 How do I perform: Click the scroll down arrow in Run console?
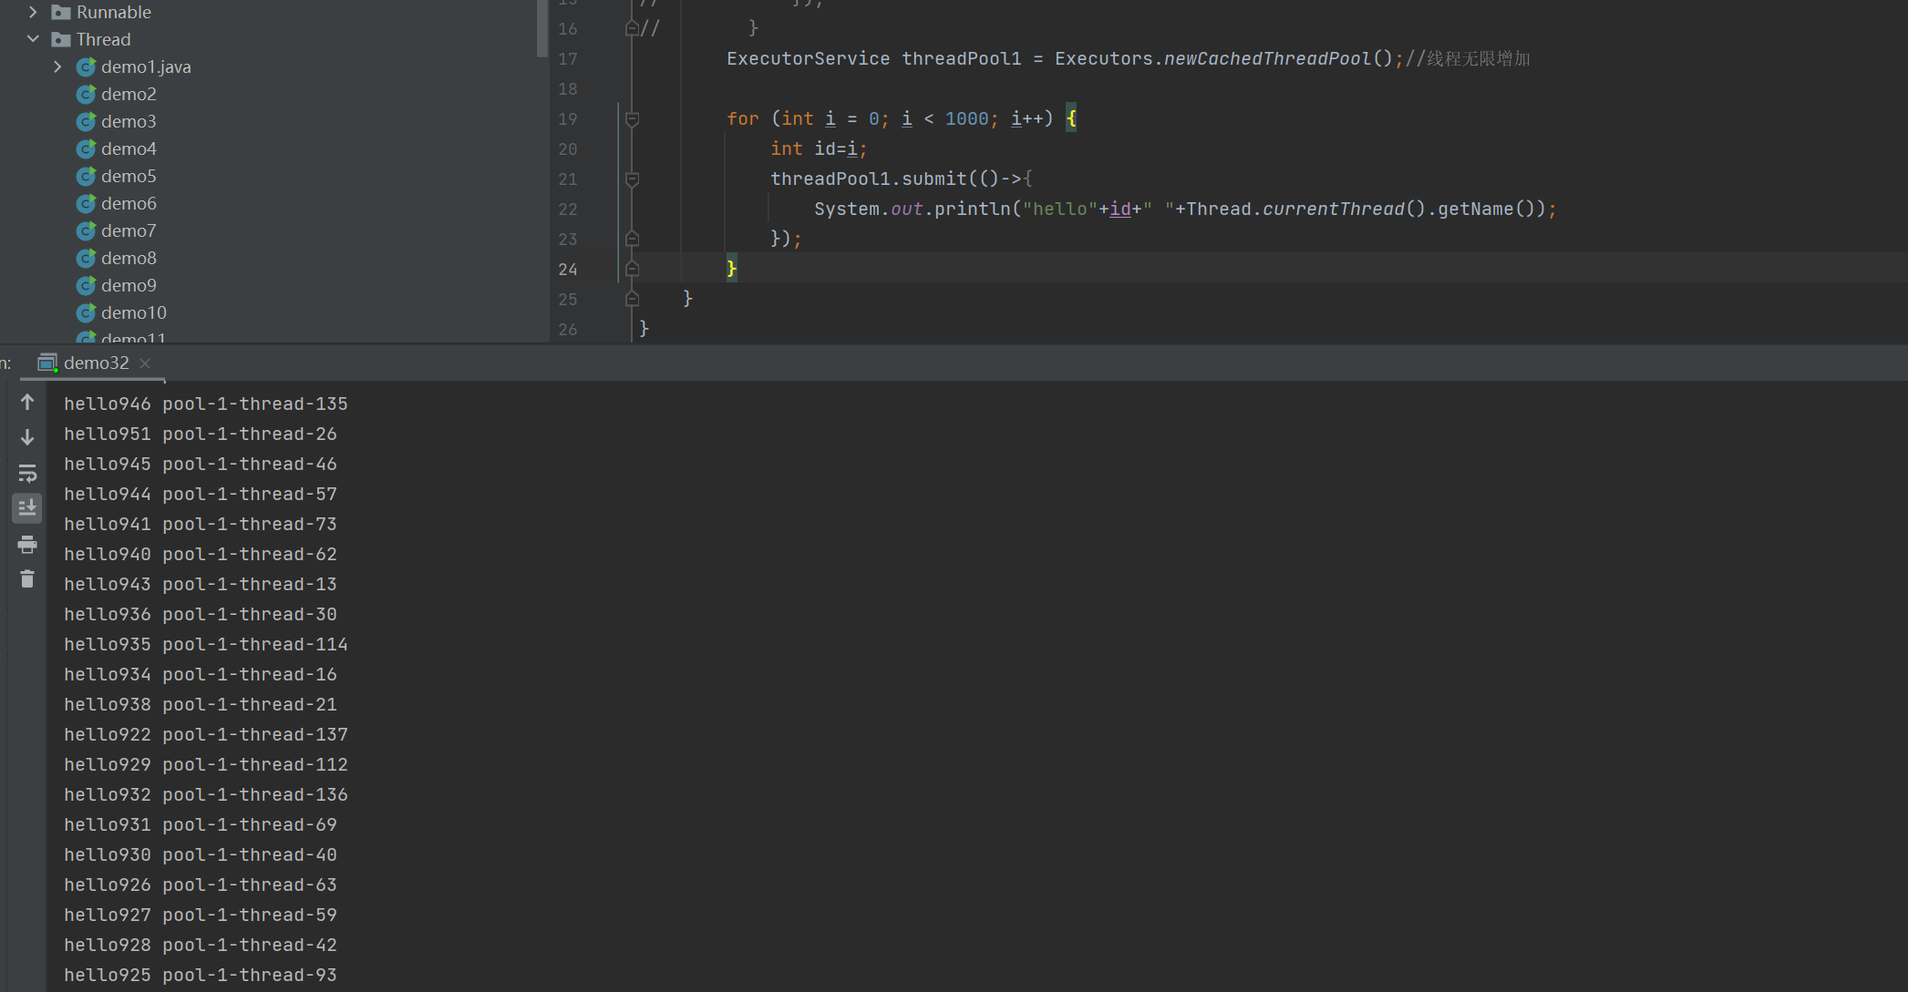click(x=27, y=437)
